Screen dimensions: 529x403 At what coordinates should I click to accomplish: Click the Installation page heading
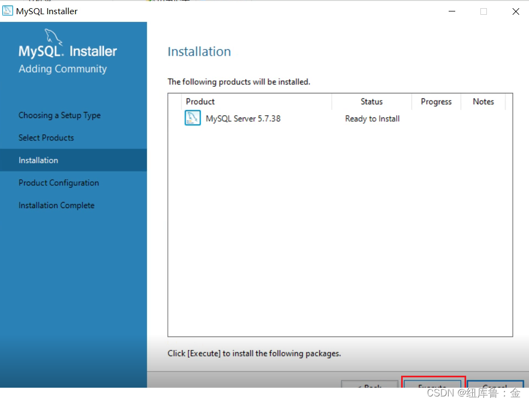(199, 51)
